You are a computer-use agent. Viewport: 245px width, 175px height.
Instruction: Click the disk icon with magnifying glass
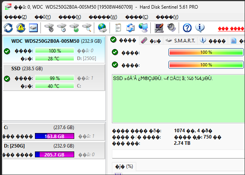[x=87, y=28]
